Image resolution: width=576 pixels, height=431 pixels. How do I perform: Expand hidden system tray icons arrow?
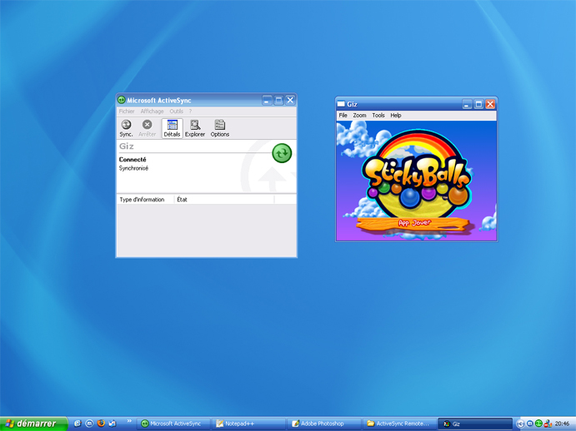520,424
